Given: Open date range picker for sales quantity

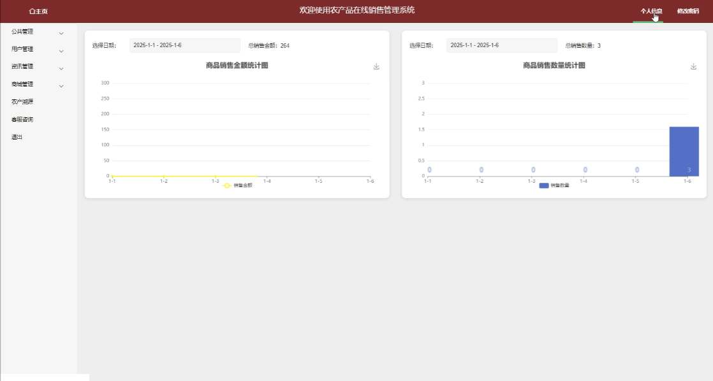Looking at the screenshot, I should coord(501,45).
